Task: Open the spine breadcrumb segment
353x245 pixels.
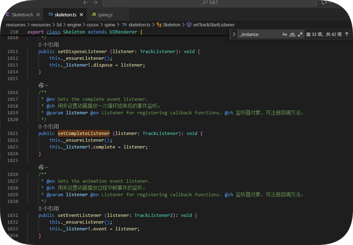Action: 109,25
